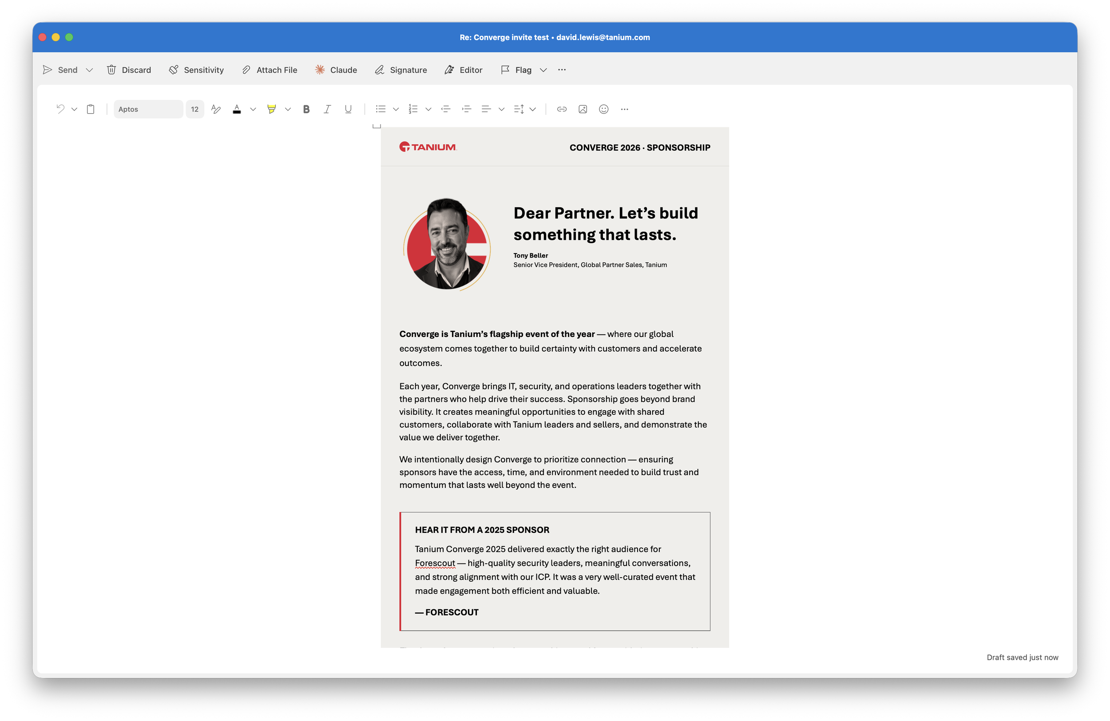1110x721 pixels.
Task: Click the 'Draft saved just now' status
Action: [x=1023, y=657]
